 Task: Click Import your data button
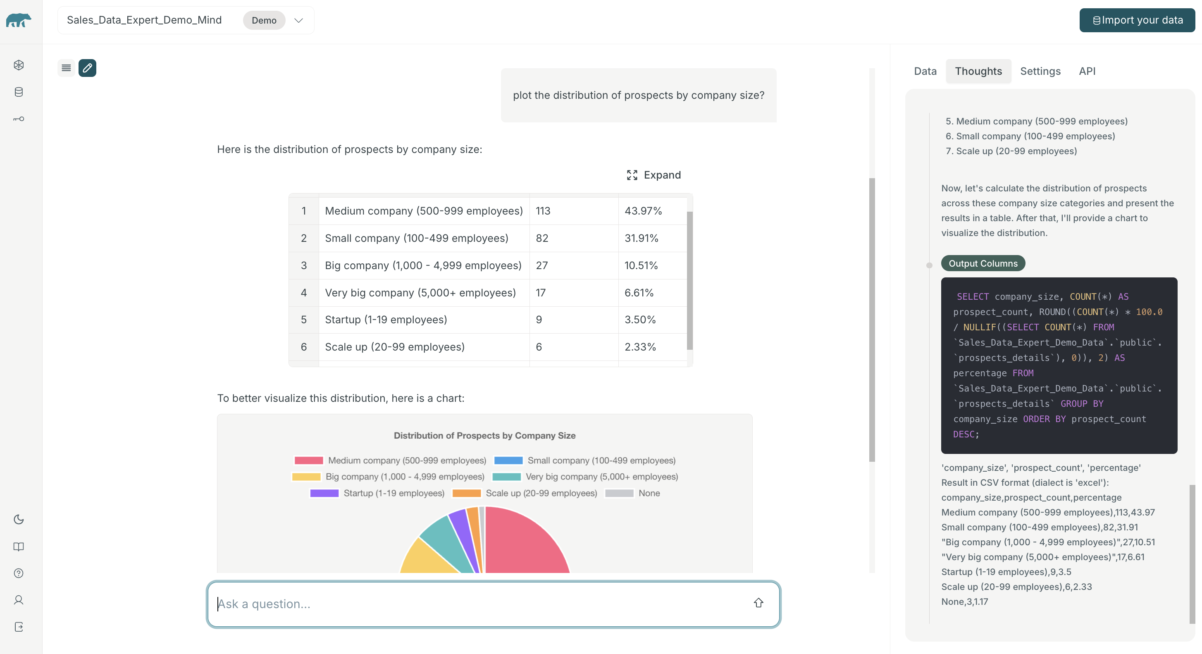[1137, 20]
